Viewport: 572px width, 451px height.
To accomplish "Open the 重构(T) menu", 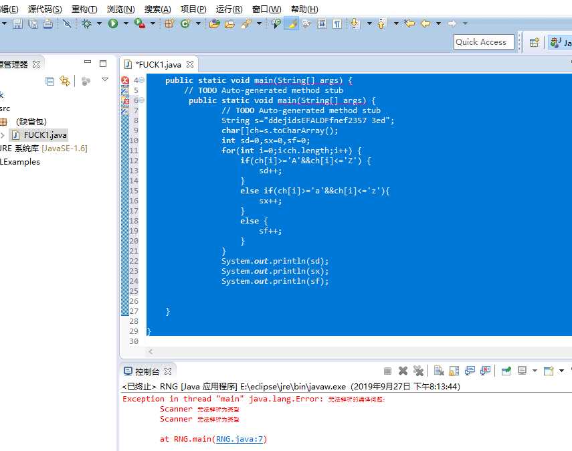I will tap(84, 9).
